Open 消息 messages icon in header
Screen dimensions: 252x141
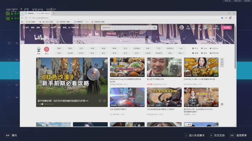point(193,27)
